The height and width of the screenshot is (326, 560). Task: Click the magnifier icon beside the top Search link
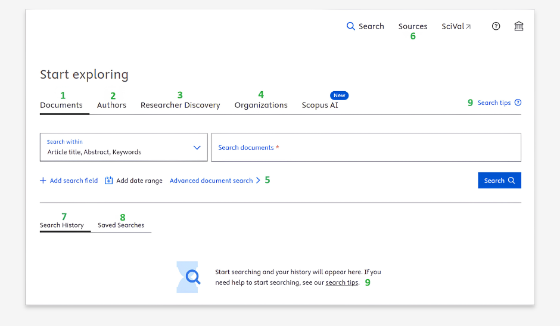point(351,26)
